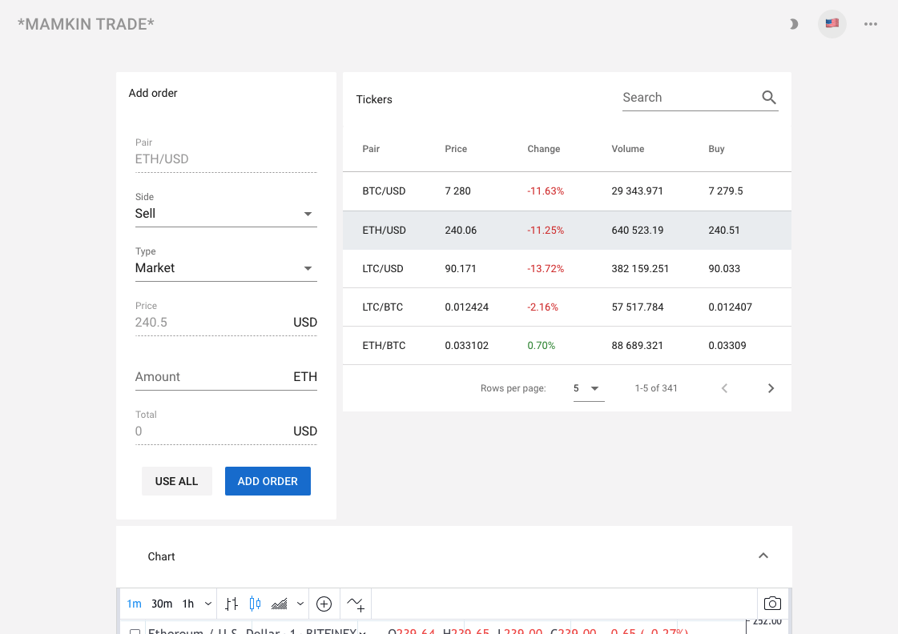
Task: Select candlestick chart style icon
Action: pos(255,604)
